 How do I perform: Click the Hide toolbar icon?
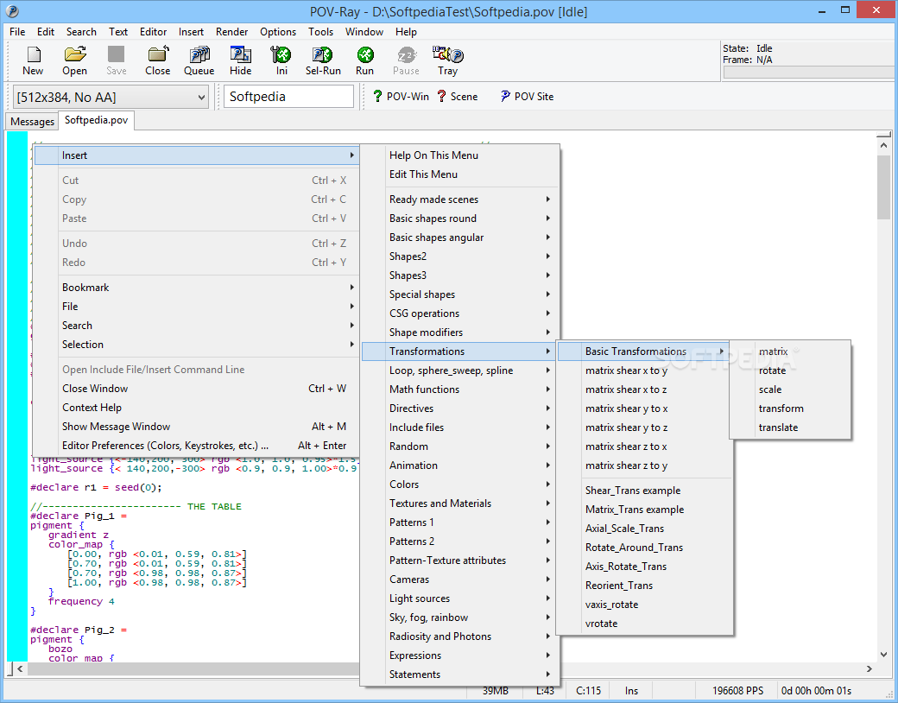241,60
